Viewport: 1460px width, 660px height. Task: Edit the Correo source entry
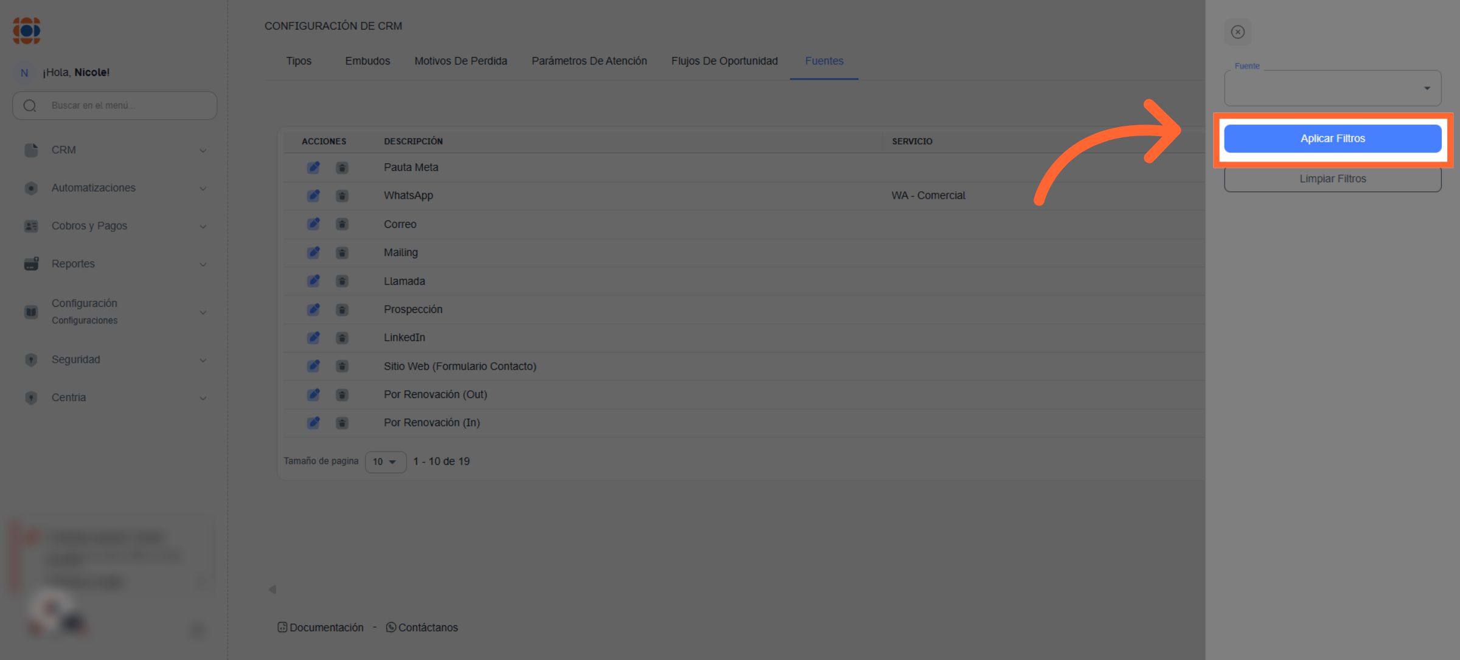(313, 224)
